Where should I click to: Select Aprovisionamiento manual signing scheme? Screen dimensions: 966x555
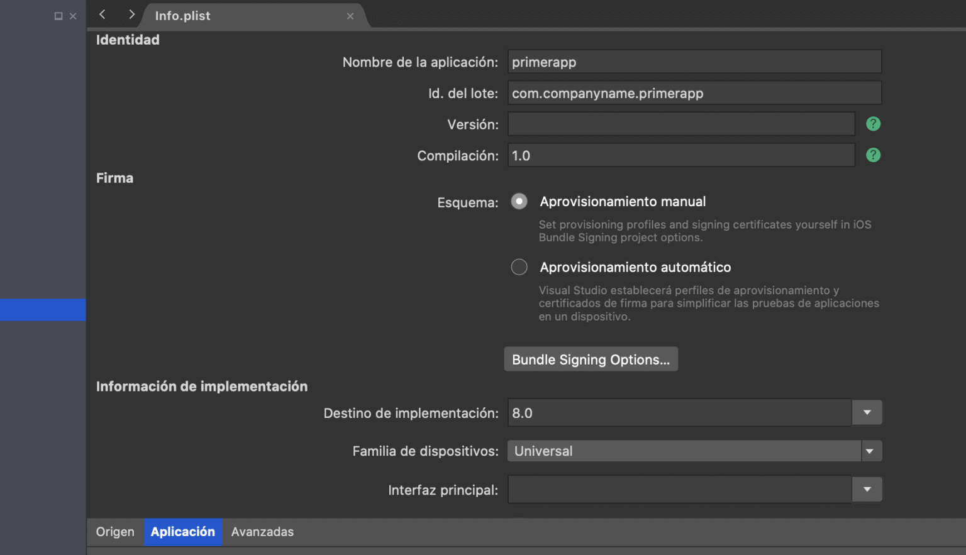[x=519, y=201]
